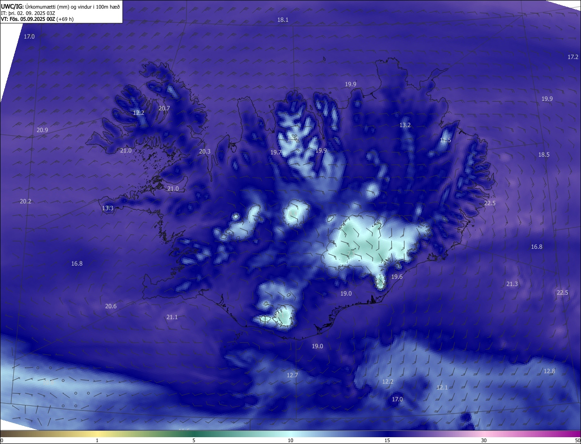This screenshot has width=581, height=444.
Task: Click the 20.3 value in the map
Action: pos(205,152)
